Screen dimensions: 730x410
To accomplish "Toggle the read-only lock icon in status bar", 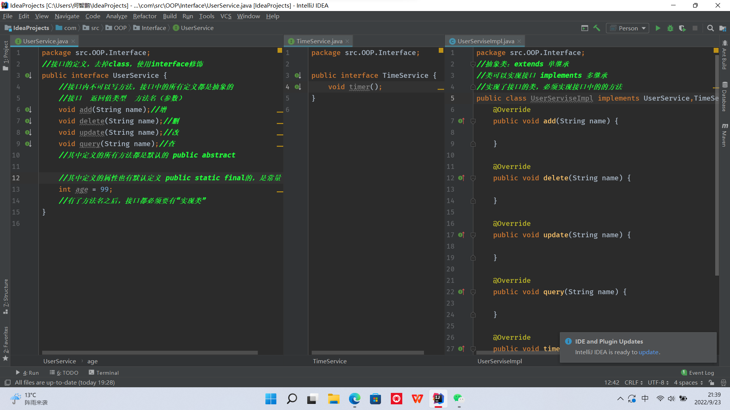I will point(711,383).
